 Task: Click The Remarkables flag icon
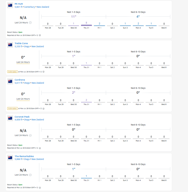click(10, 158)
